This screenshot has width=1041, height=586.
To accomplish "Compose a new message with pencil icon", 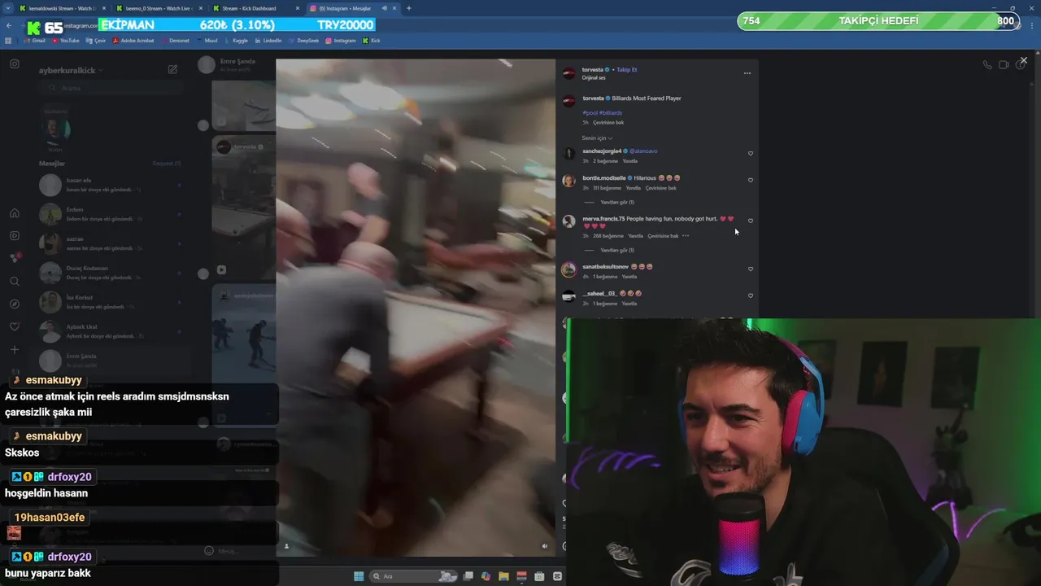I will click(172, 70).
